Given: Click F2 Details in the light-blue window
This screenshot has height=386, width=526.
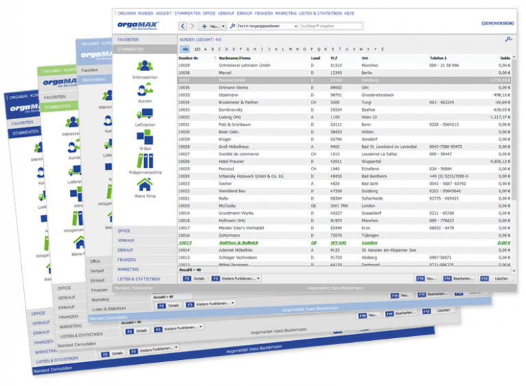Looking at the screenshot, I should pos(168,305).
